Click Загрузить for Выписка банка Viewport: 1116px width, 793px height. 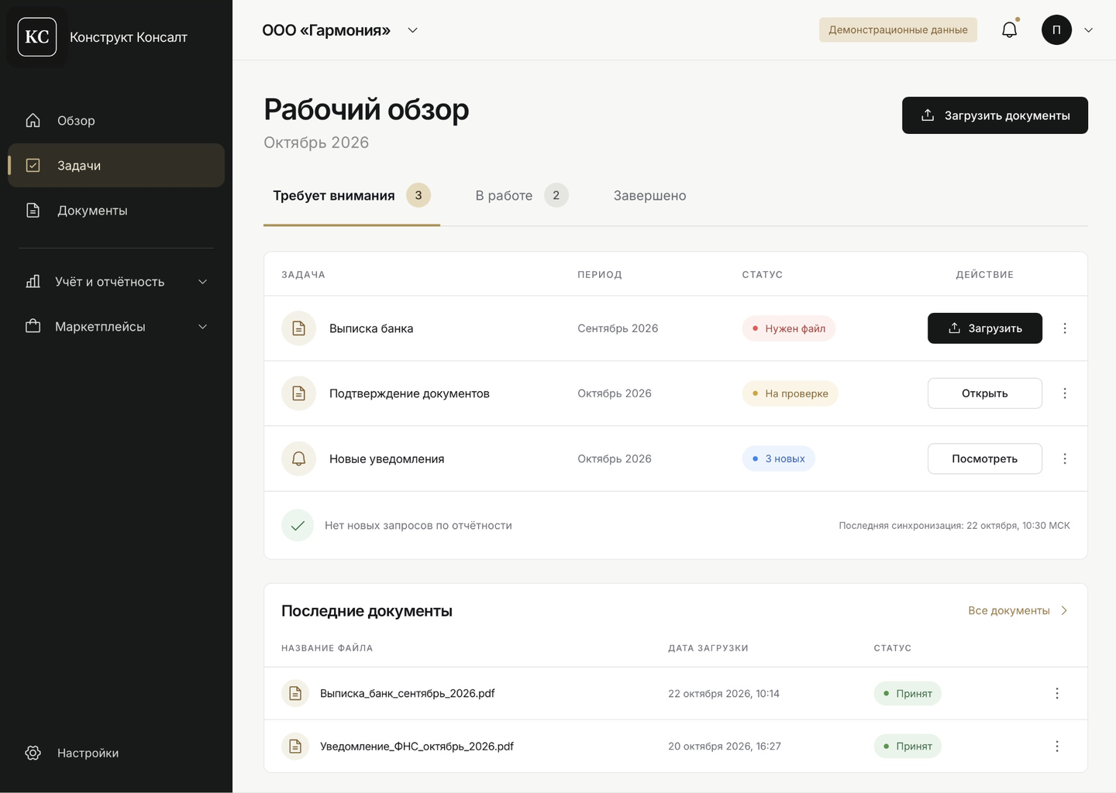click(x=985, y=328)
